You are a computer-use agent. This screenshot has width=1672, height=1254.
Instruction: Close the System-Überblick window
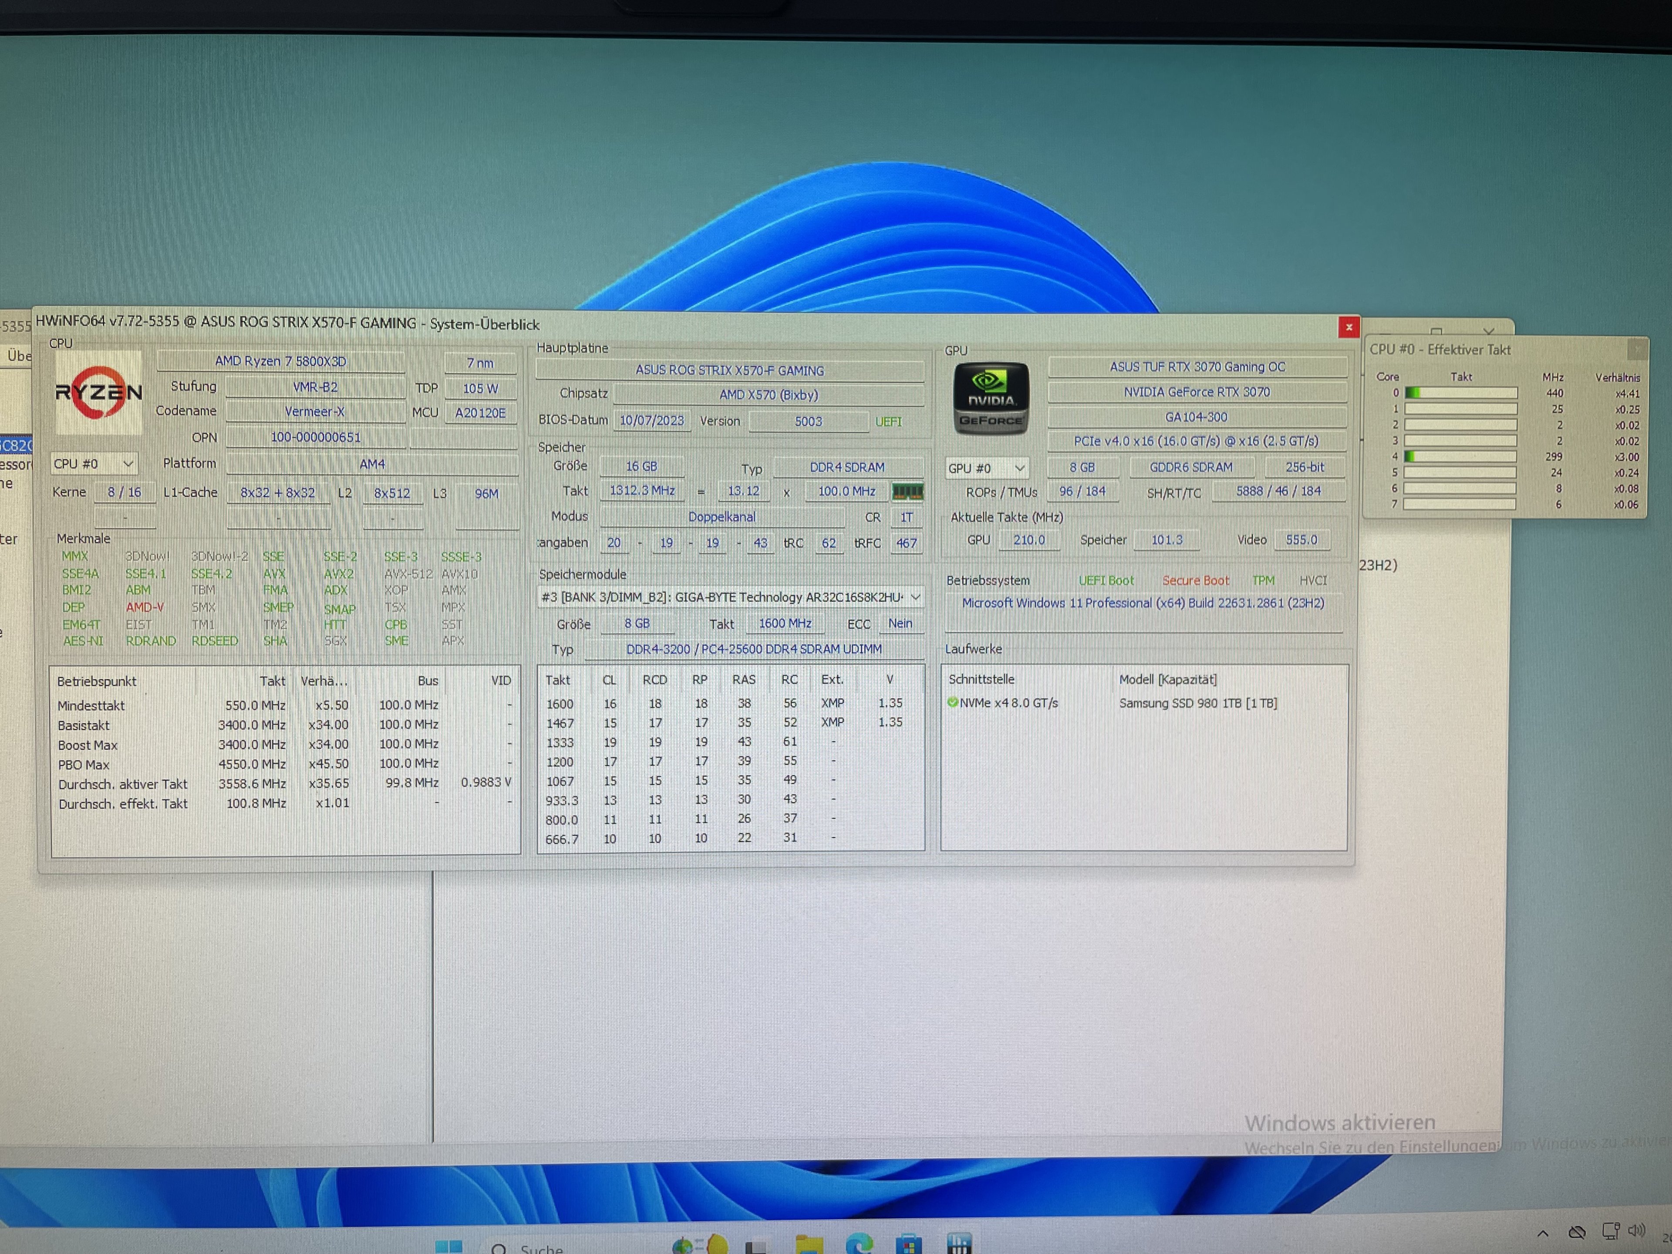[x=1348, y=327]
